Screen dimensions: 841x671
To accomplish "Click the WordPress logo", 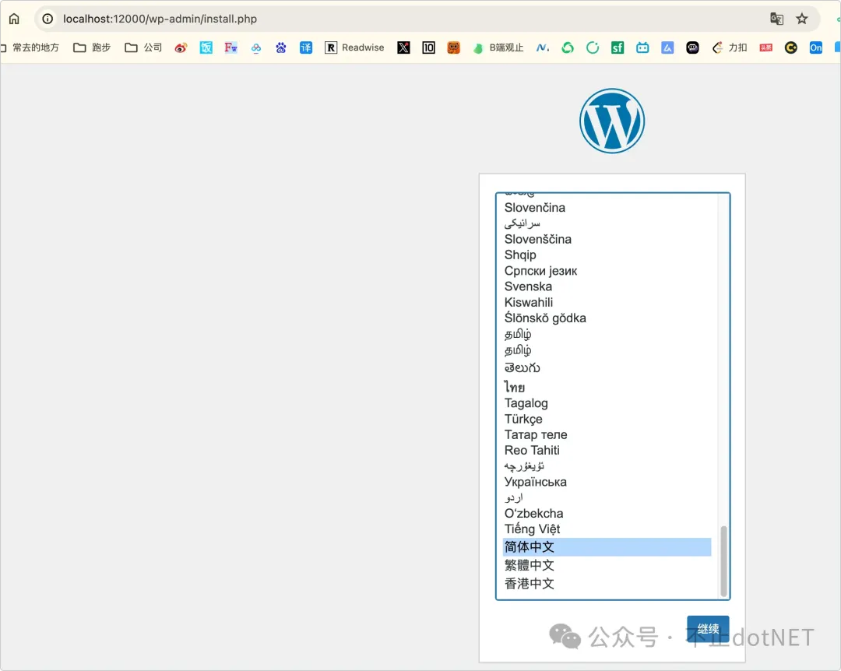I will (612, 121).
